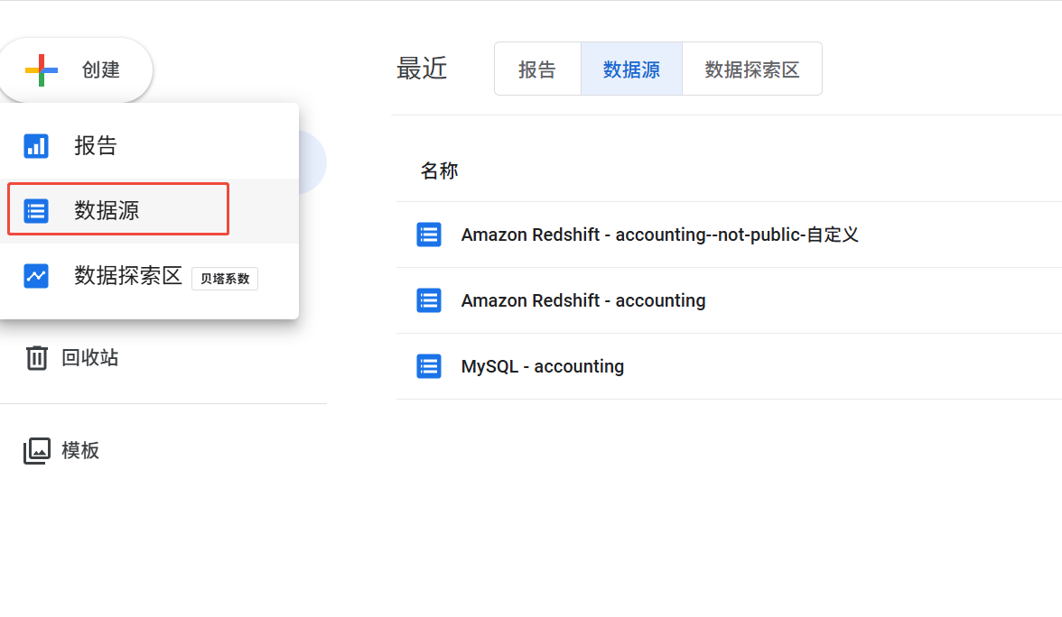The image size is (1062, 617).
Task: Switch to the 报告 tab
Action: point(538,69)
